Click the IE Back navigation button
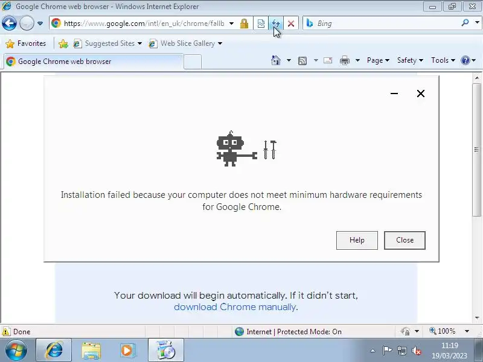 tap(9, 23)
